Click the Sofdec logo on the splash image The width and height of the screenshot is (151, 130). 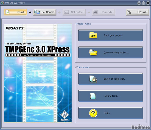click(x=65, y=116)
